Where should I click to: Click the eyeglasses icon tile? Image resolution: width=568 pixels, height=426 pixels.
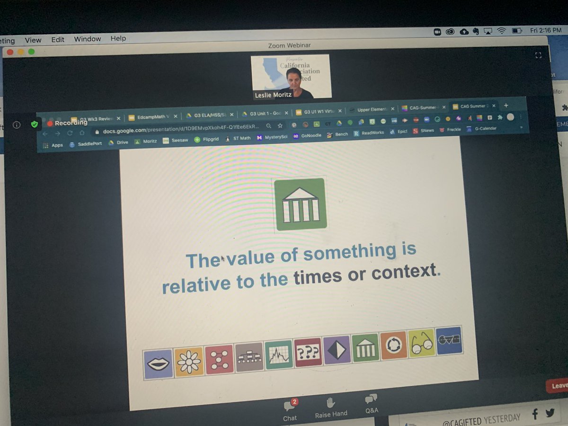[421, 342]
